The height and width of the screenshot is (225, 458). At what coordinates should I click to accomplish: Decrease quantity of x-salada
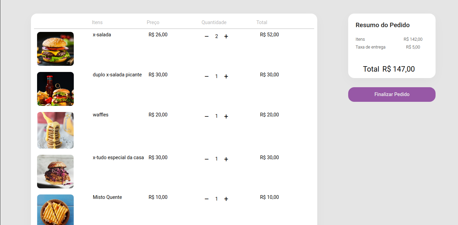click(206, 36)
